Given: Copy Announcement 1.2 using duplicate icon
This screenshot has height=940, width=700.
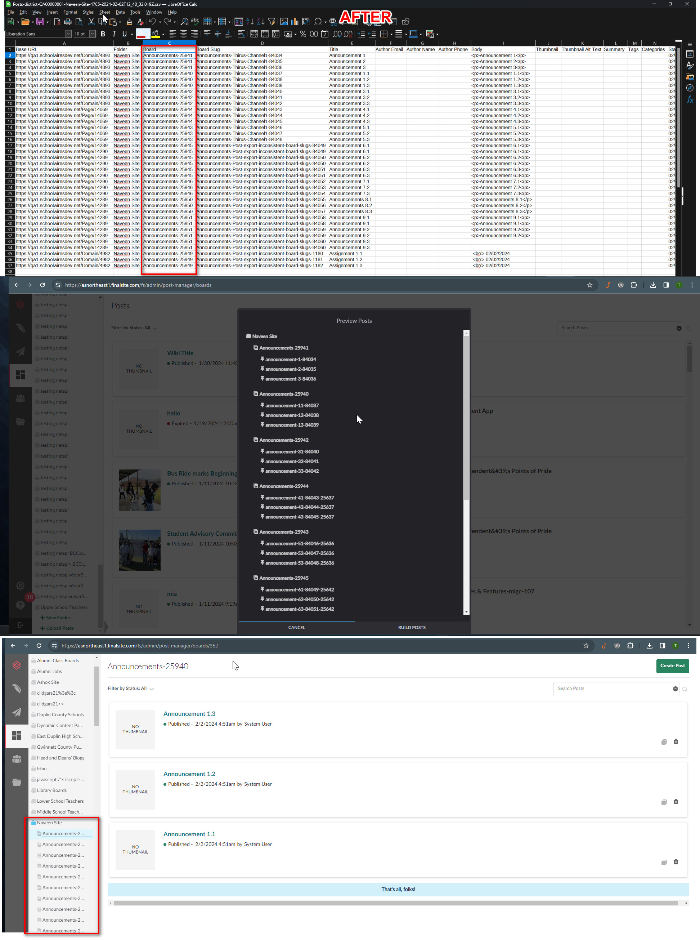Looking at the screenshot, I should [664, 802].
